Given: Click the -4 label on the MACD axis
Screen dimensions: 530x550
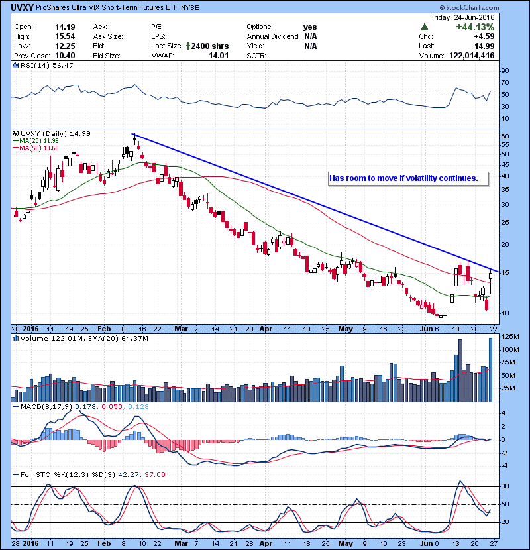Looking at the screenshot, I should pos(503,465).
